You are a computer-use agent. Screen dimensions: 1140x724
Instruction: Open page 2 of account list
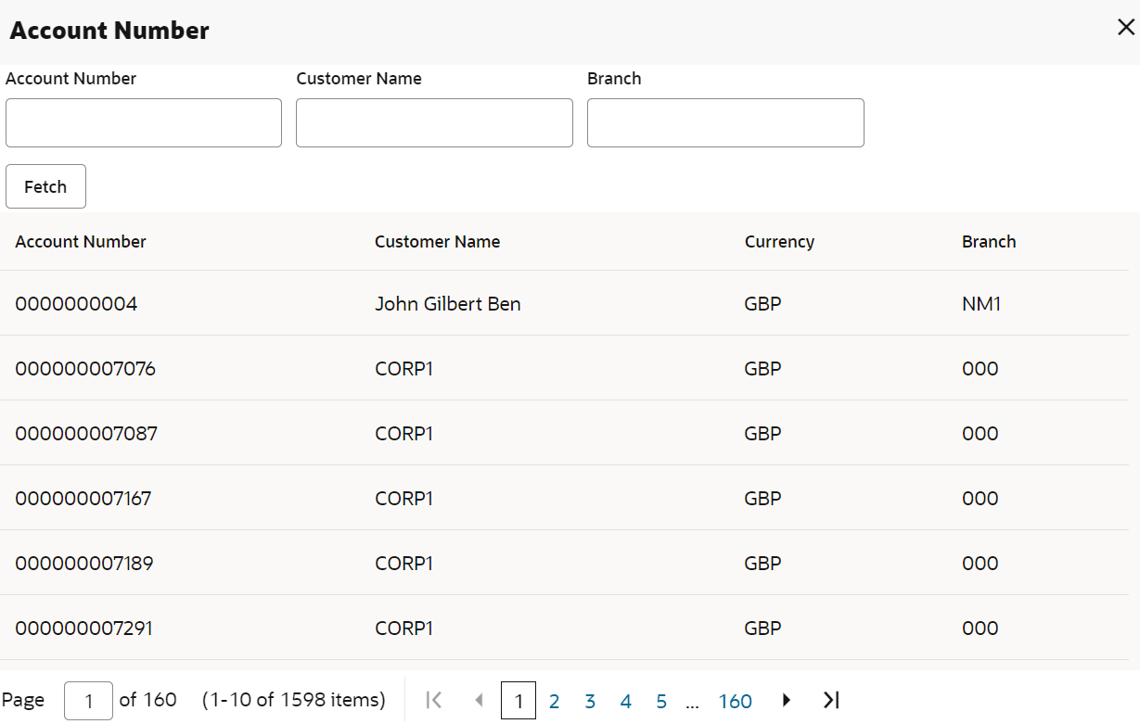(554, 702)
